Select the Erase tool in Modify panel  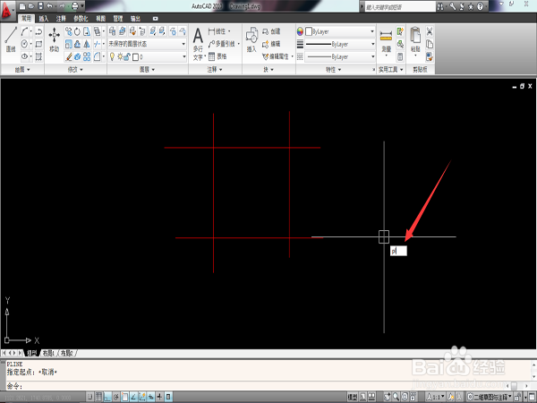click(x=69, y=56)
